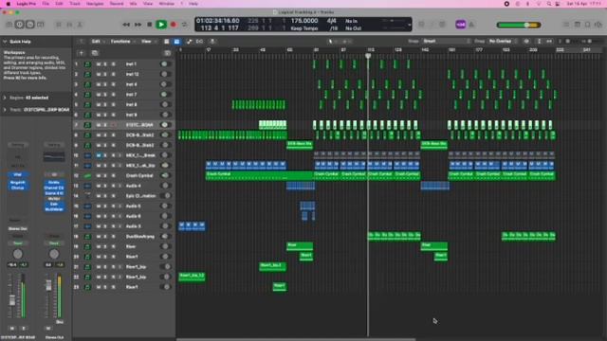The height and width of the screenshot is (341, 607).
Task: Open the Functions dropdown in tracks area
Action: tap(122, 42)
